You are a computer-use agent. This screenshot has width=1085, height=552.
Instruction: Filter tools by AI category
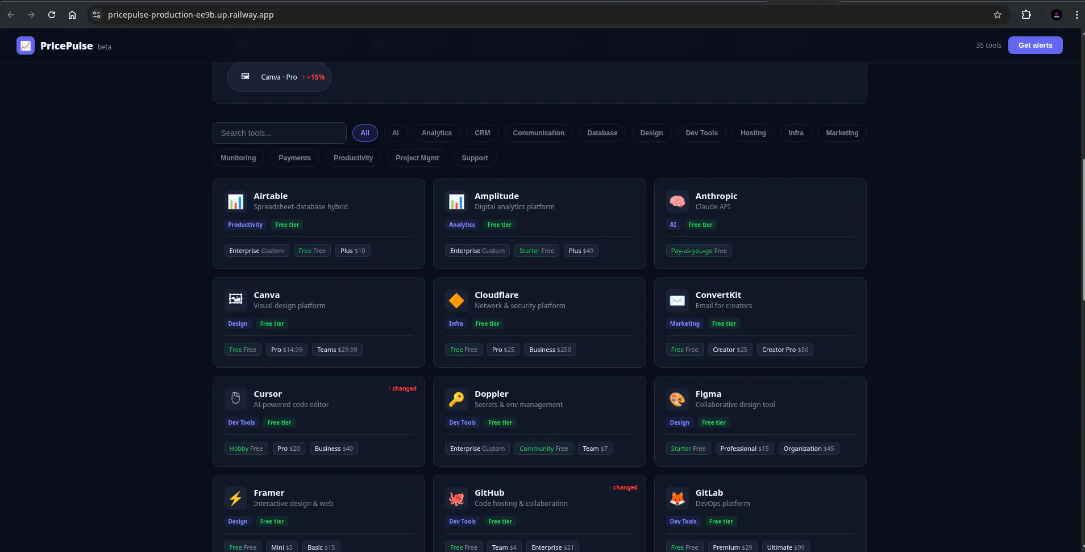tap(396, 133)
